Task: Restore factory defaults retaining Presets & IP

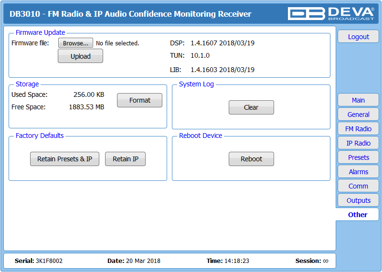Action: [64, 159]
